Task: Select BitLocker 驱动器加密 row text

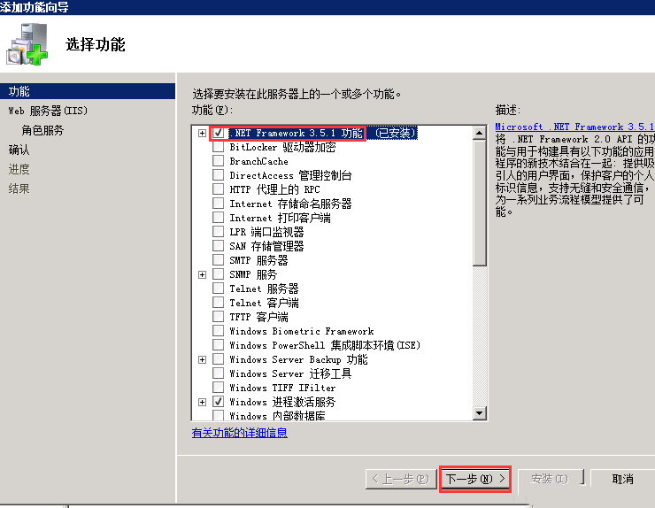Action: pos(282,147)
